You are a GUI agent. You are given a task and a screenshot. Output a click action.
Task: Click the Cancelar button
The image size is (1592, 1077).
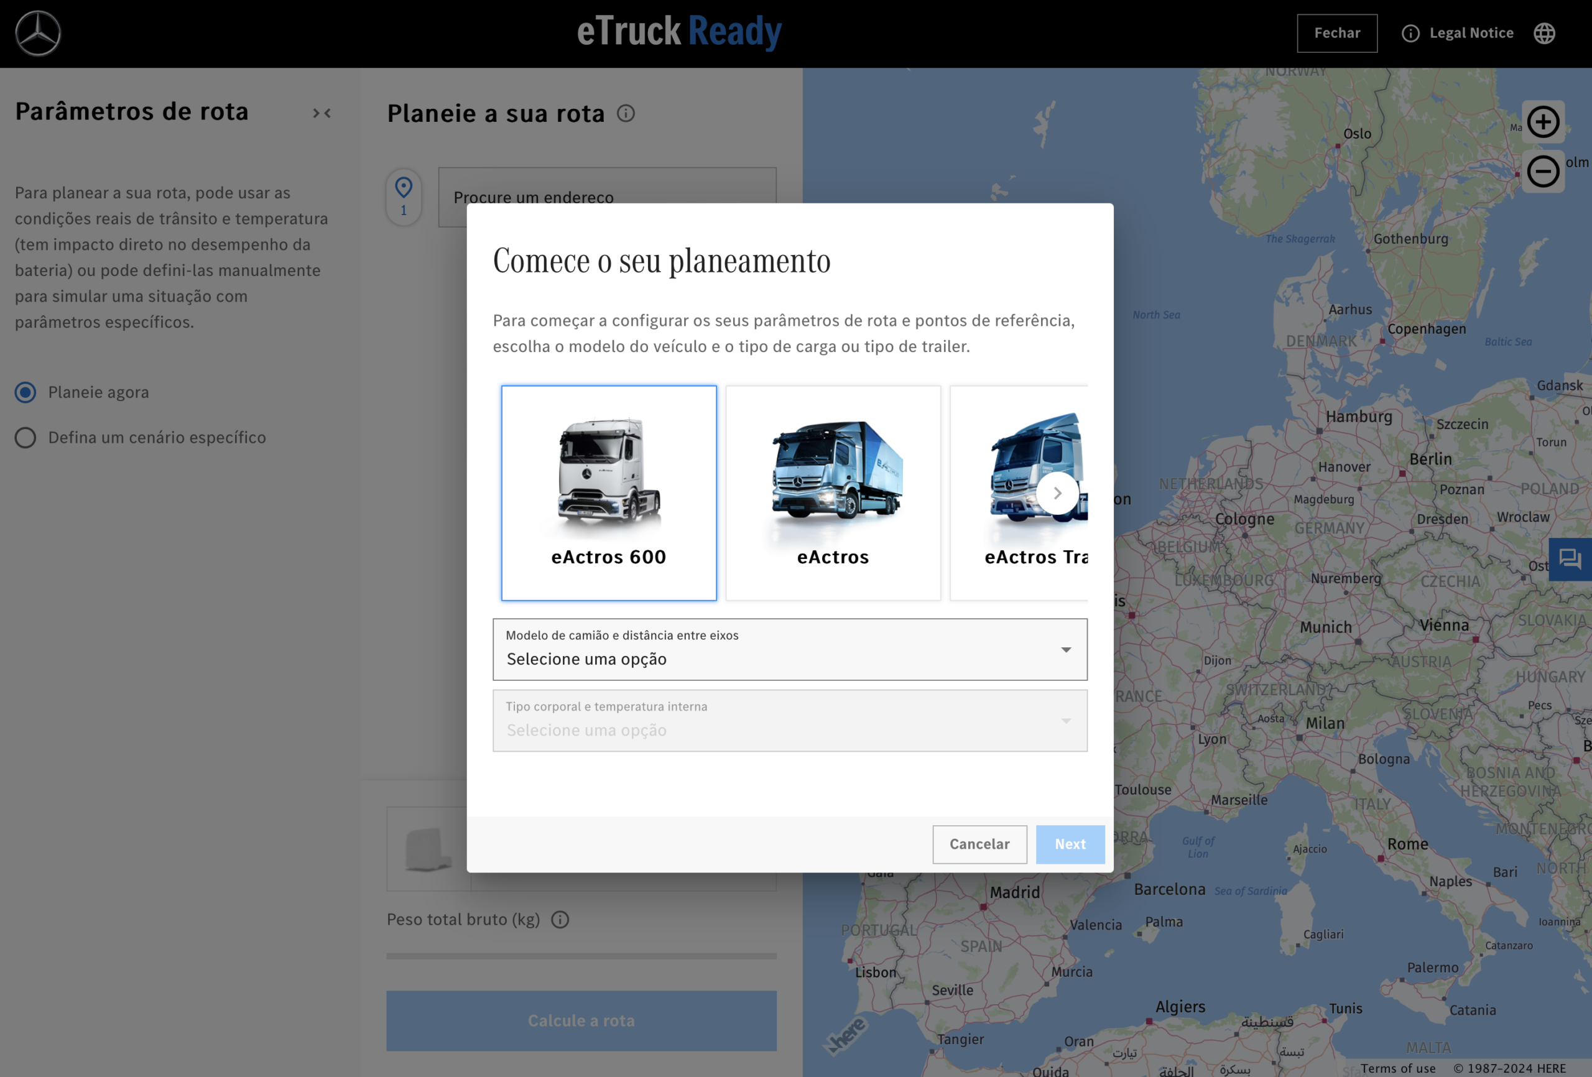[x=979, y=844]
